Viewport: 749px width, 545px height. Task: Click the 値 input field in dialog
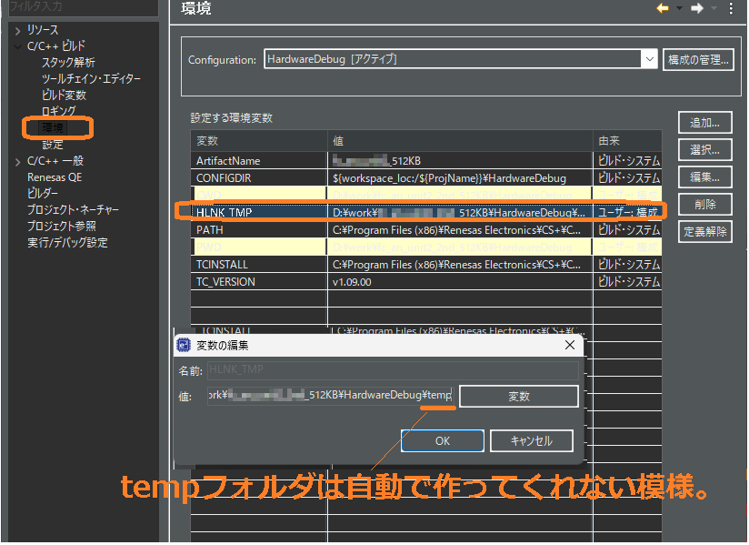coord(329,396)
